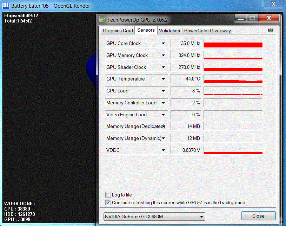Click the GPU : 33099 work done line

pyautogui.click(x=17, y=219)
